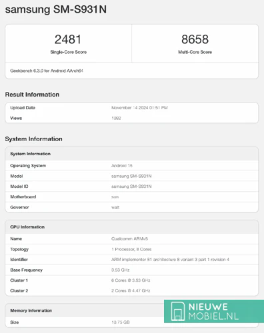Click the CPU 'Name' row label
Image resolution: width=264 pixels, height=333 pixels.
(16, 239)
